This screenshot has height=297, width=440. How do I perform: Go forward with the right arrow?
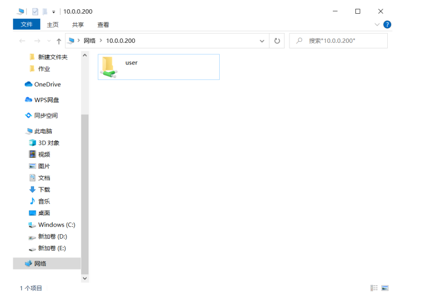point(37,41)
